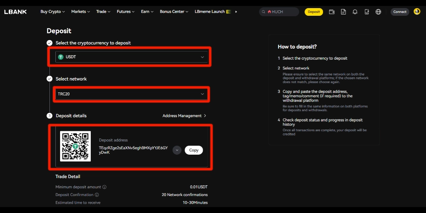The height and width of the screenshot is (213, 426).
Task: Click the LBANK logo
Action: (15, 12)
